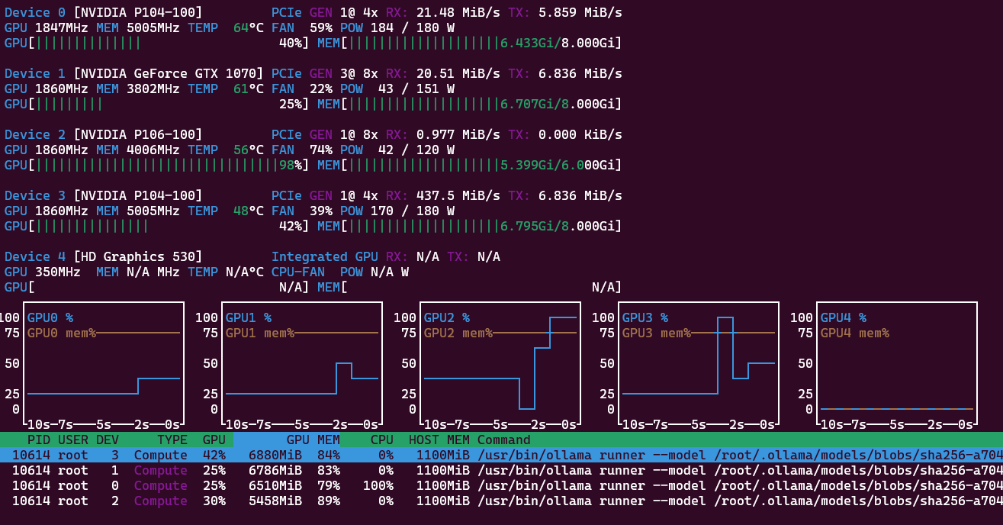The height and width of the screenshot is (525, 1003).
Task: Click the USER column header
Action: tap(72, 440)
